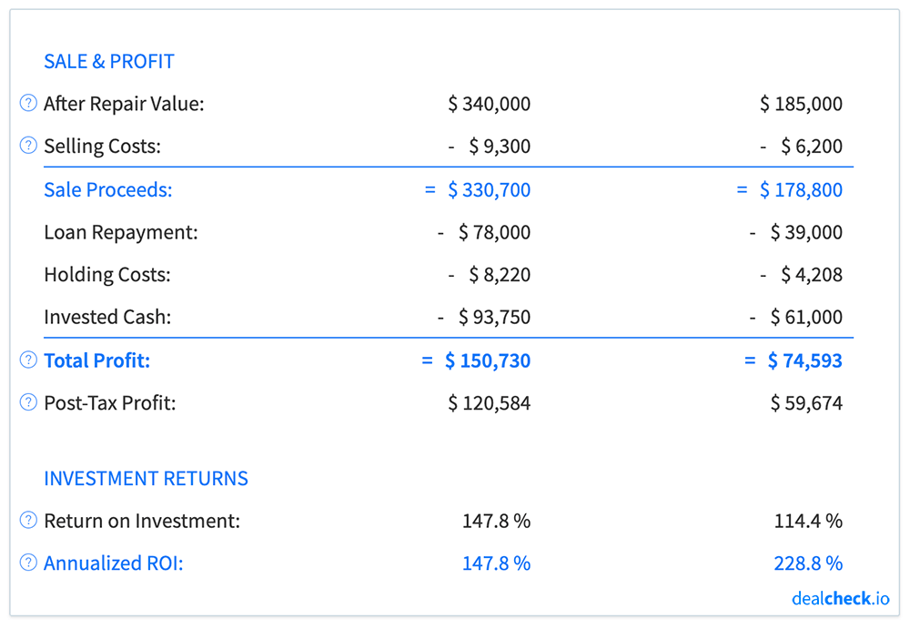Click the question mark next to Total Profit
The width and height of the screenshot is (910, 629).
click(x=27, y=360)
